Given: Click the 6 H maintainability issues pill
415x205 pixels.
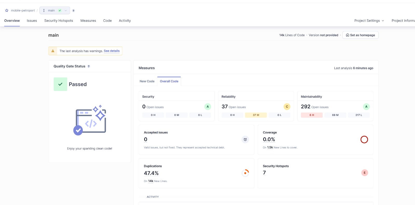Looking at the screenshot, I should point(312,115).
